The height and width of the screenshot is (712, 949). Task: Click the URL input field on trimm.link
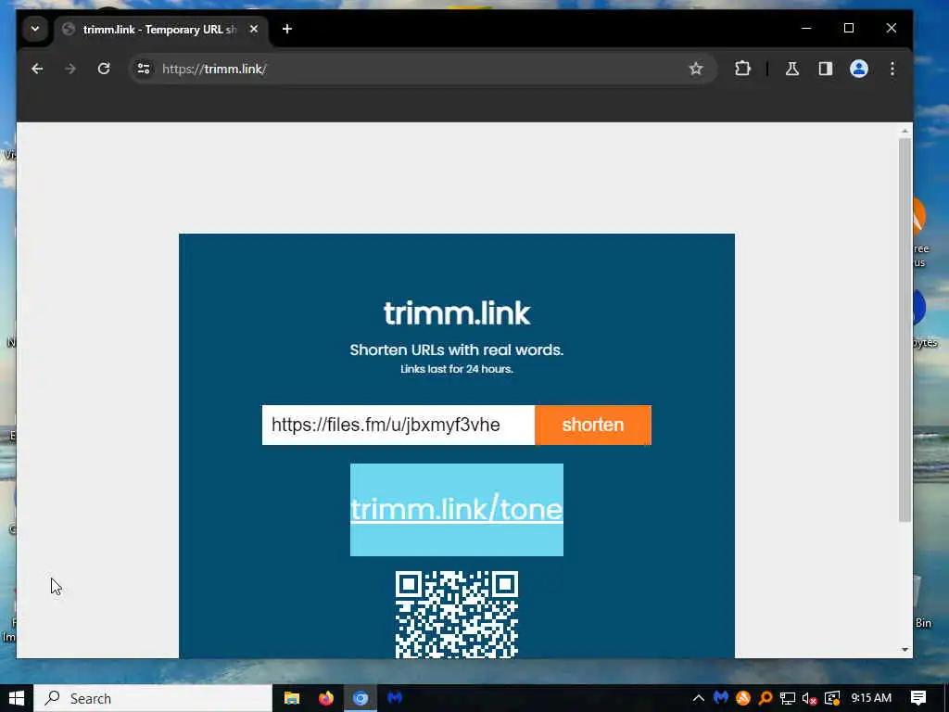pos(399,425)
